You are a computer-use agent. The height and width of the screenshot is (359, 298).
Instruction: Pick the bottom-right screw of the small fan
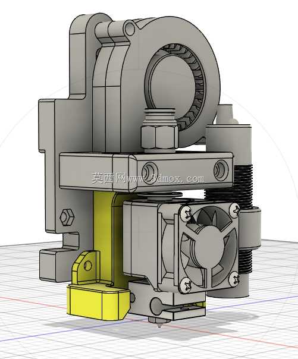click(234, 279)
